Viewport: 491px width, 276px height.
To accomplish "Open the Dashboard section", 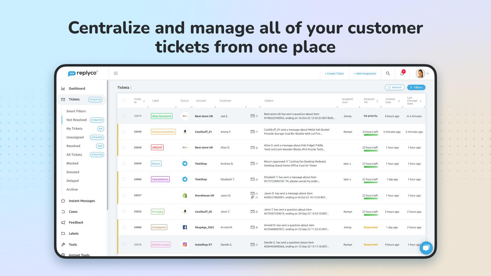I will click(77, 88).
